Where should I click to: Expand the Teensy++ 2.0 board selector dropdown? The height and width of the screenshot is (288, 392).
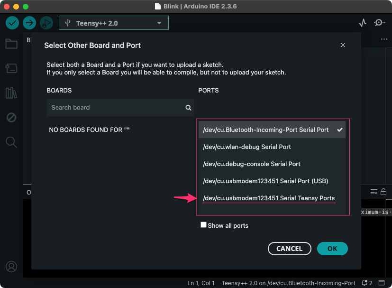(x=113, y=23)
